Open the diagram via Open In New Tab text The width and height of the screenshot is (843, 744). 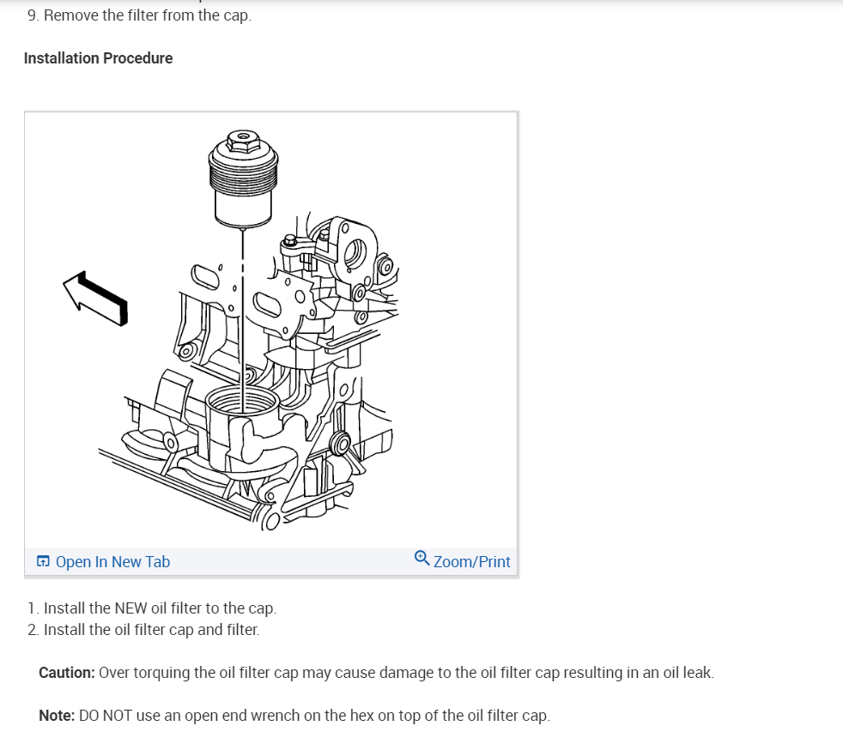[113, 562]
